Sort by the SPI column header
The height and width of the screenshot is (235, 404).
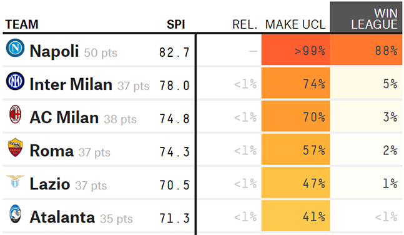(x=175, y=24)
